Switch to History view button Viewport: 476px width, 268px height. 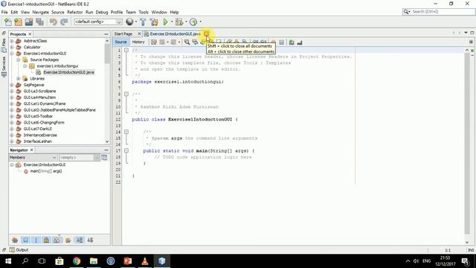coord(138,42)
